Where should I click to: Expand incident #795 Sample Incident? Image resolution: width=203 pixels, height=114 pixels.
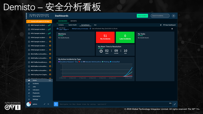(29, 29)
